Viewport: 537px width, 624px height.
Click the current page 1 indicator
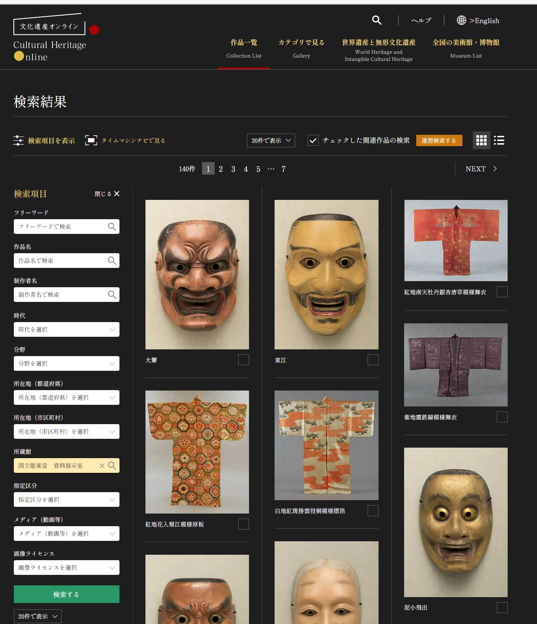(208, 168)
